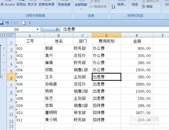Click the 部门 header cell
Screen dimensions: 169x130
tap(83, 41)
